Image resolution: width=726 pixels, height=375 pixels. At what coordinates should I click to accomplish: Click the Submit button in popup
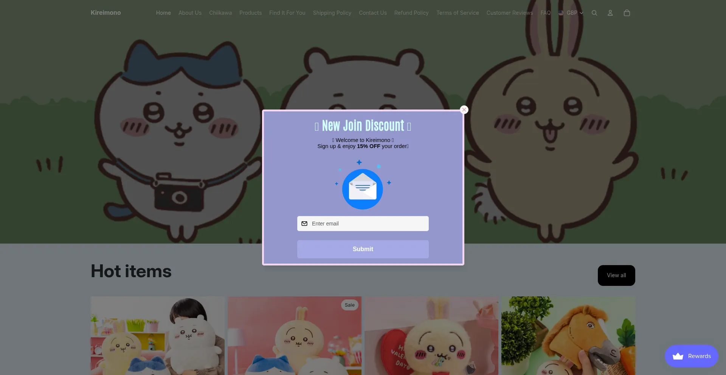coord(363,249)
